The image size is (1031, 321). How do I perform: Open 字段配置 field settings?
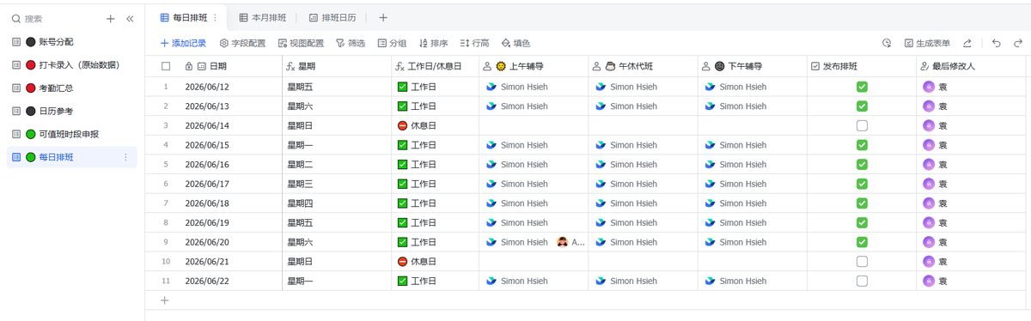point(243,43)
